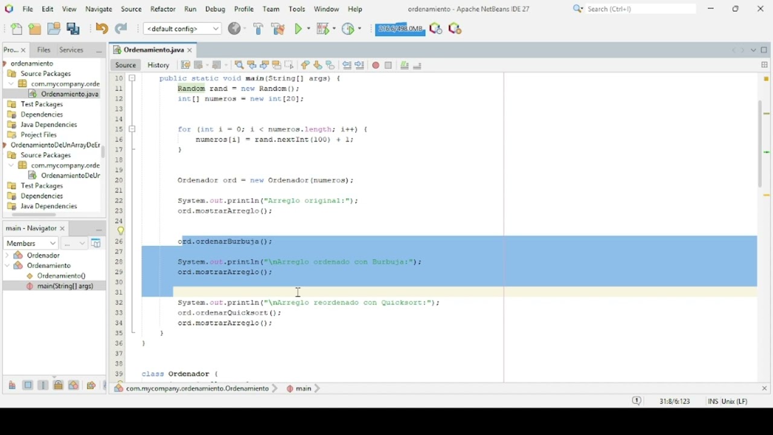Click the Profile Project icon
Image resolution: width=773 pixels, height=435 pixels.
tap(348, 29)
